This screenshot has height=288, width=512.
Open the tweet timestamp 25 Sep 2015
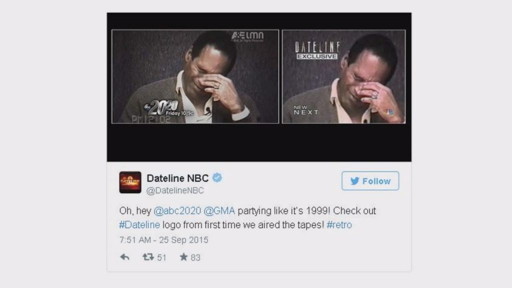(164, 240)
